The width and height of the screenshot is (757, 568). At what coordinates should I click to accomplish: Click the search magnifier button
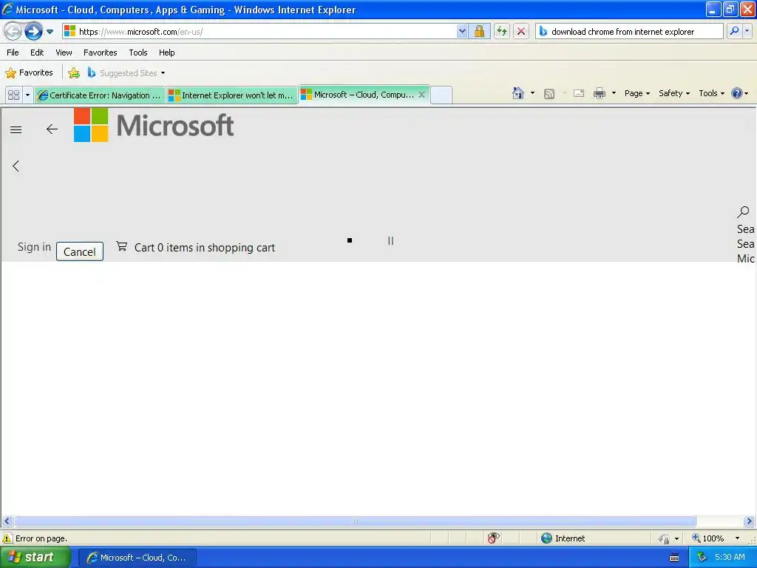(x=734, y=31)
